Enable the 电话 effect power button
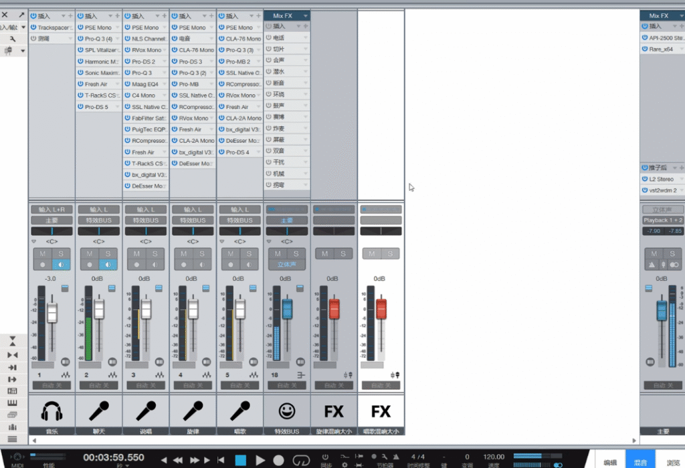Screen dimensions: 685x468 point(269,37)
